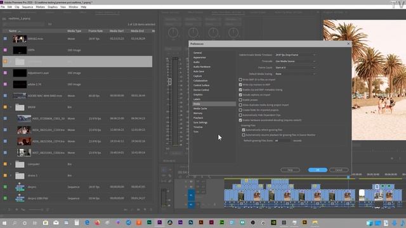Check Automatically Hide Dependent Clips

[x=240, y=115]
